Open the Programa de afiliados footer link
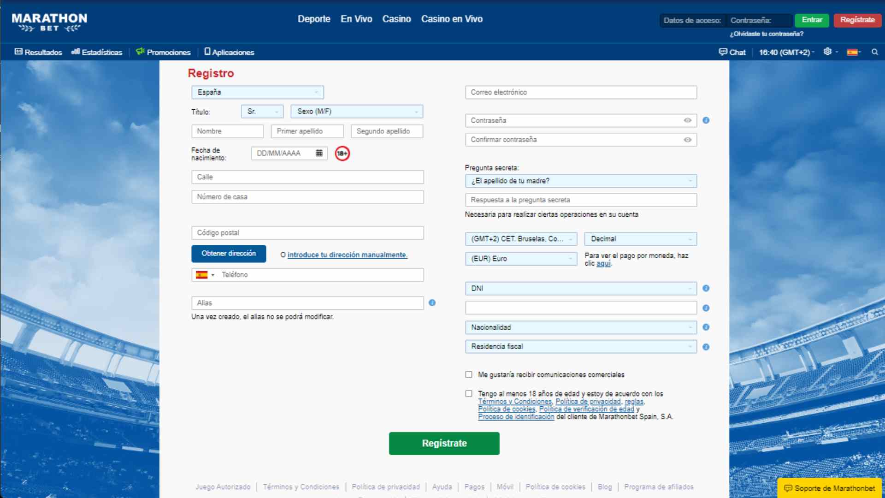The height and width of the screenshot is (498, 885). (659, 487)
